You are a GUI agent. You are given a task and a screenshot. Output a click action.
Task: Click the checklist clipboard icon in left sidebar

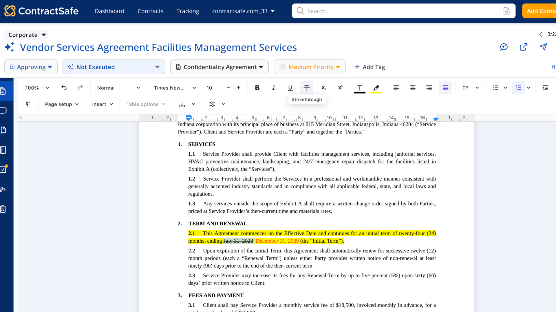(x=3, y=209)
